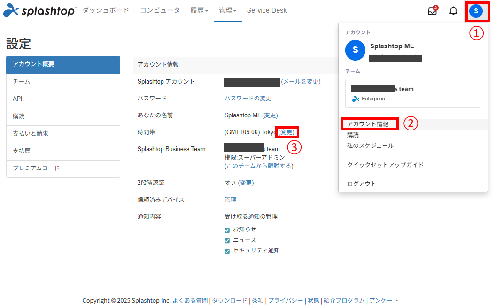Screen dimensions: 496x306
Task: Click このチームから離脱する link
Action: pyautogui.click(x=259, y=166)
